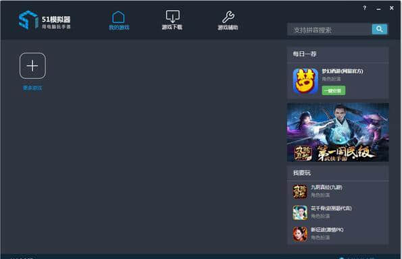Viewport: 402px width, 259px height.
Task: Open the 新征途(激情PK) title
Action: point(327,229)
